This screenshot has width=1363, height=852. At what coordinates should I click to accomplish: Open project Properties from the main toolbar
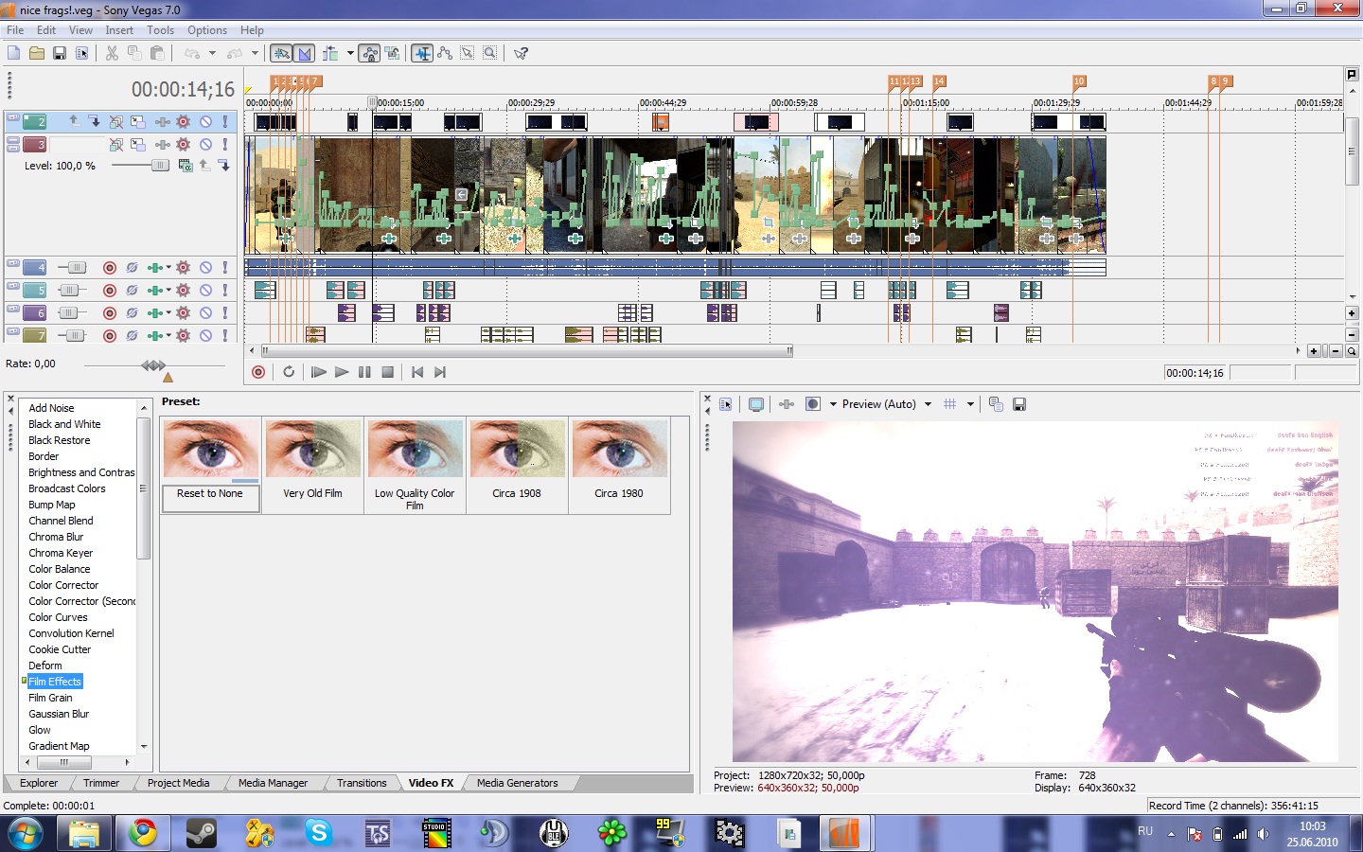click(x=81, y=53)
